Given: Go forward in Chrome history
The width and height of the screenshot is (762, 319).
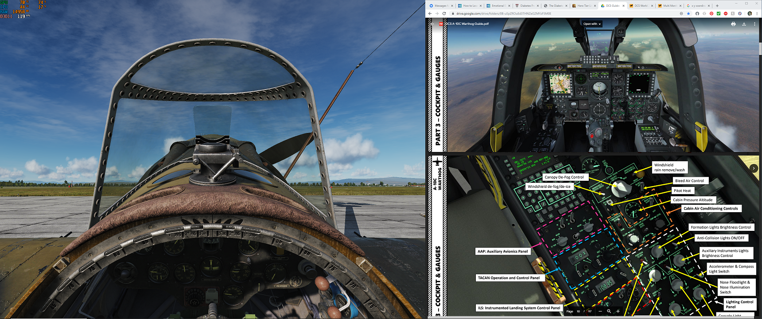Looking at the screenshot, I should pyautogui.click(x=437, y=13).
